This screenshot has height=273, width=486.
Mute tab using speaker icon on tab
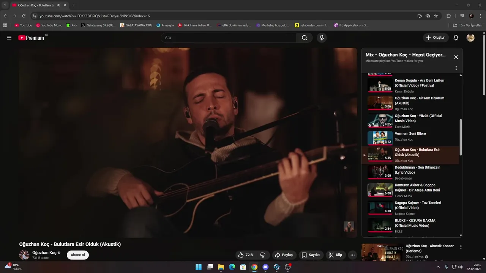pyautogui.click(x=58, y=5)
